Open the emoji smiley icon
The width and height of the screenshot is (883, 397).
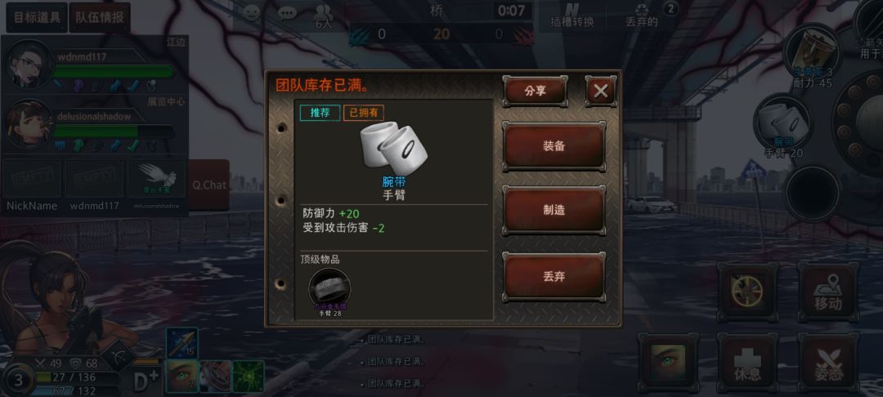tap(251, 13)
